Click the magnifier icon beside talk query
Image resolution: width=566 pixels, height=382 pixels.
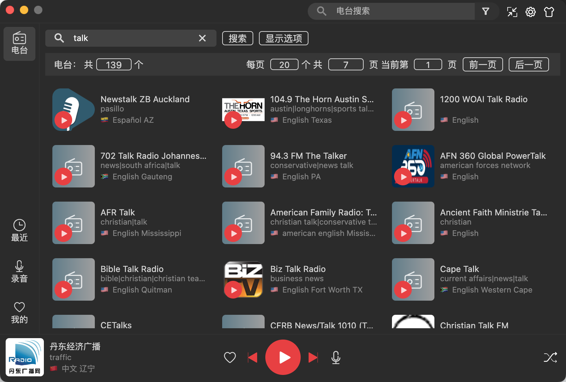tap(59, 38)
